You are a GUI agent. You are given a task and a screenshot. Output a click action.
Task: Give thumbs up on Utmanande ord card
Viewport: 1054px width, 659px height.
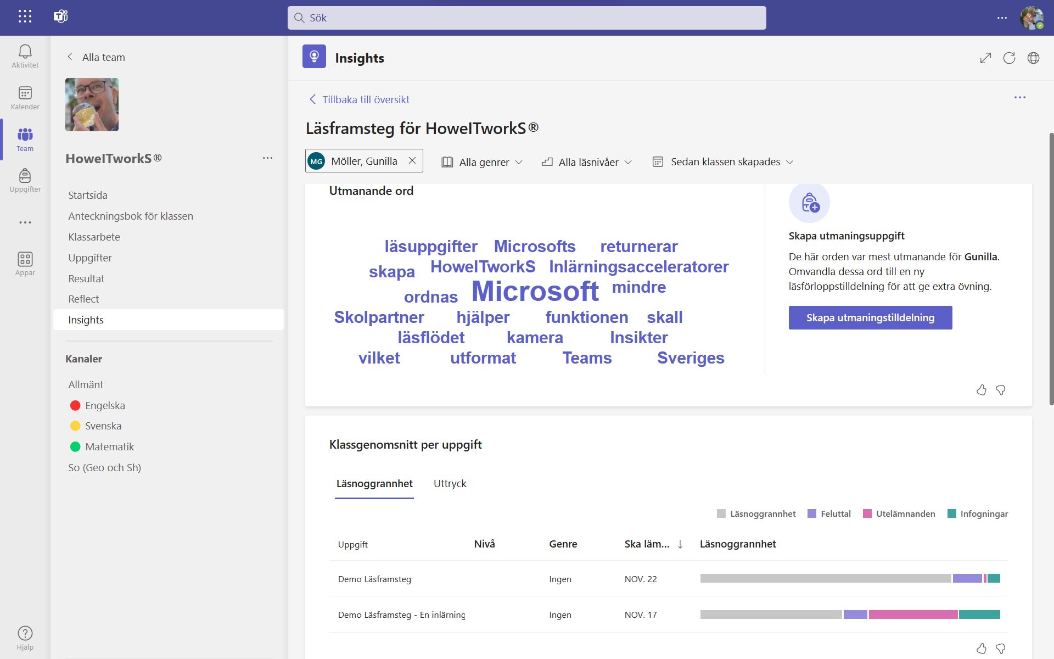pyautogui.click(x=982, y=390)
